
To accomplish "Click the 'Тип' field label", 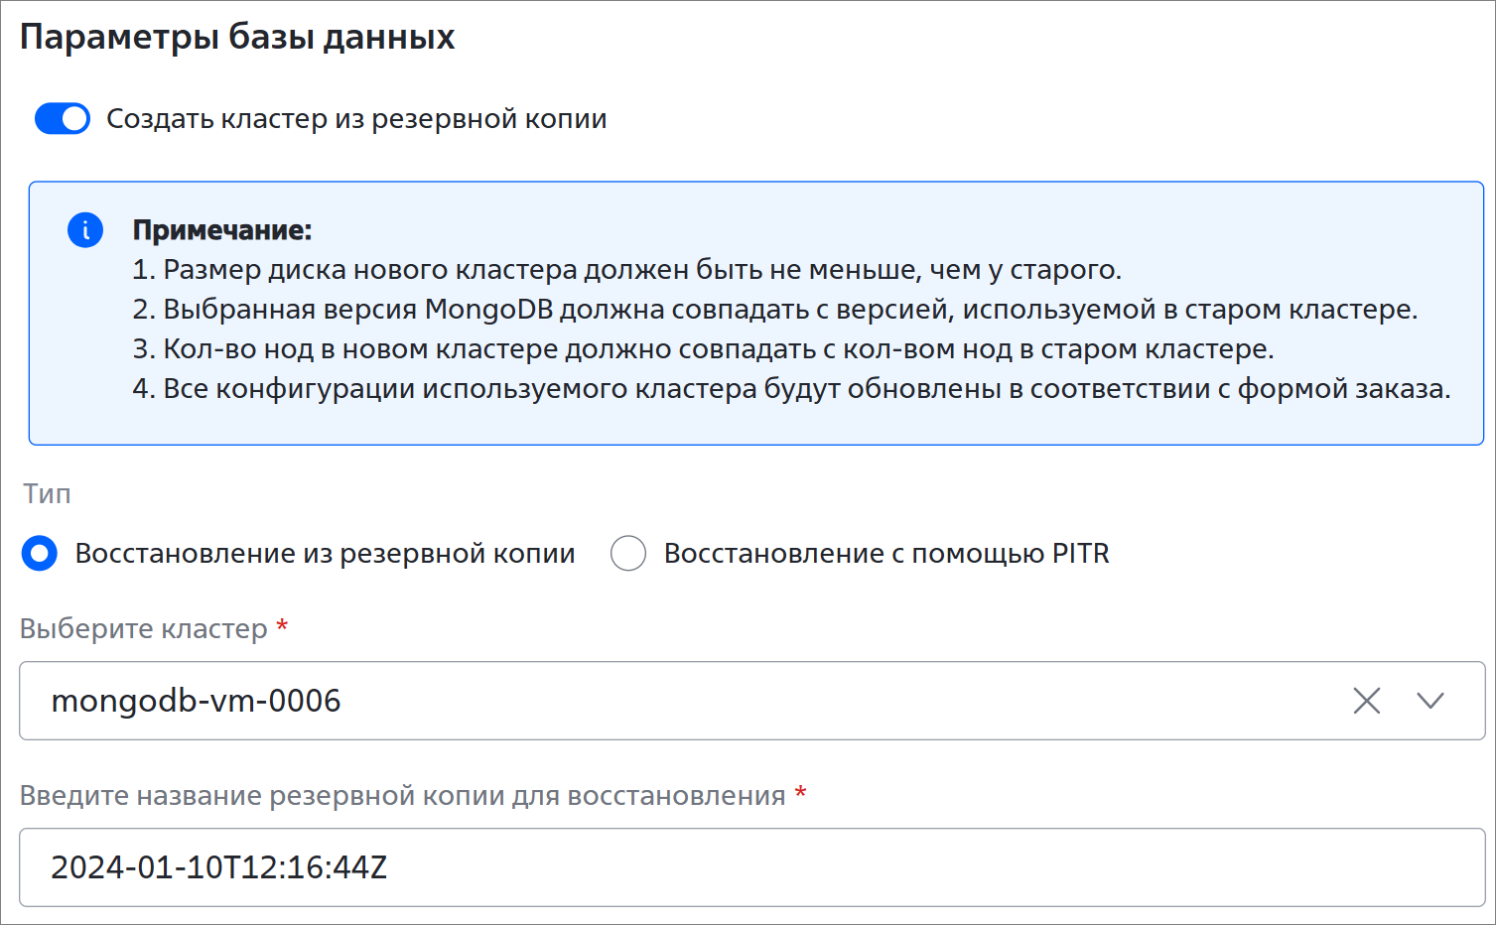I will [47, 493].
